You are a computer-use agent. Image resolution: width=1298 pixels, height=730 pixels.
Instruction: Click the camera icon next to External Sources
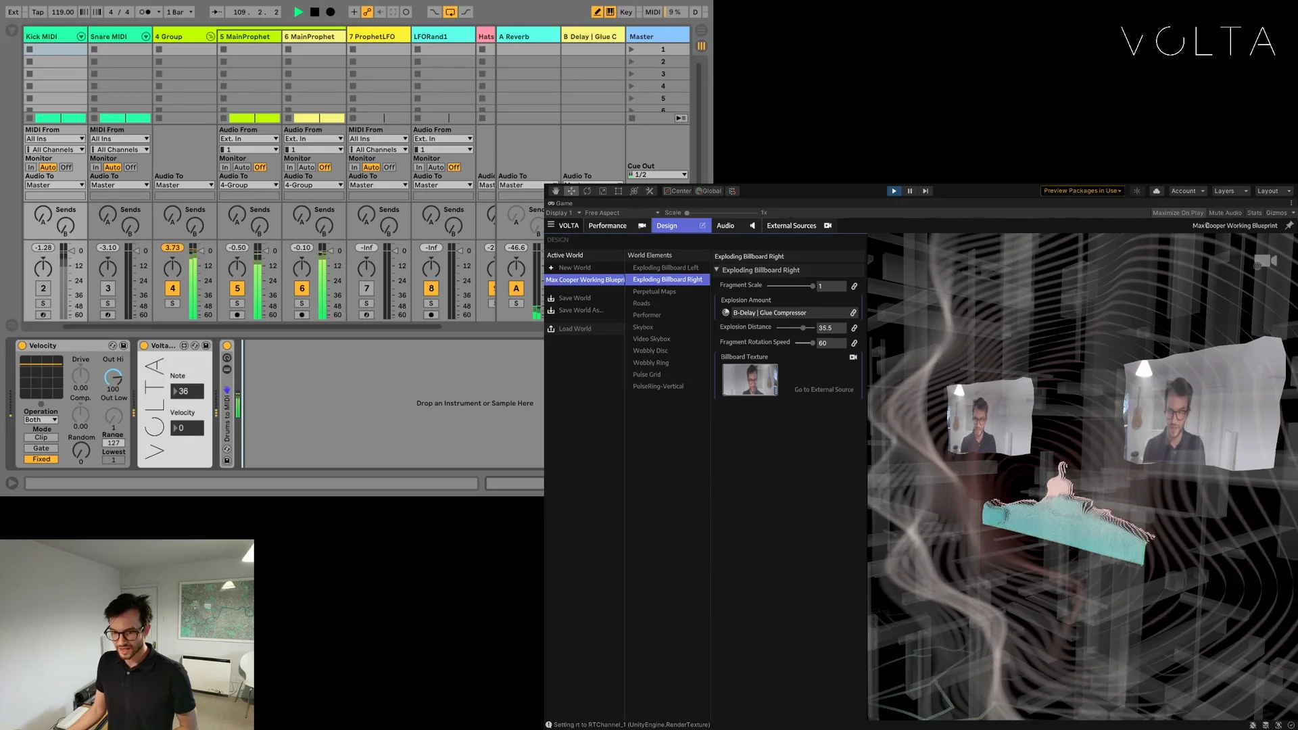coord(827,225)
